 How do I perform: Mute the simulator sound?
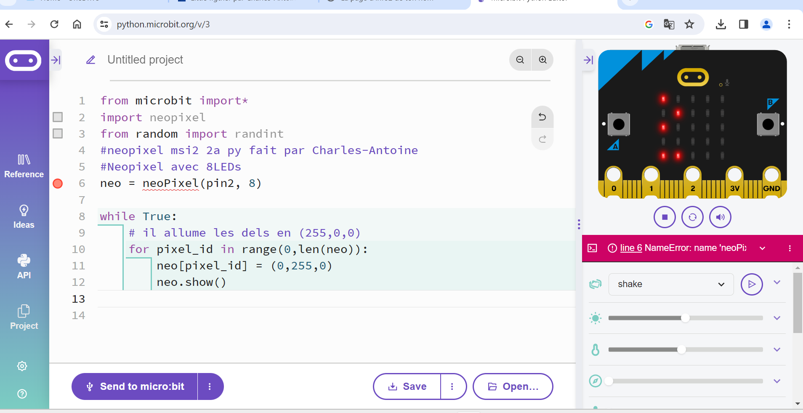[720, 217]
